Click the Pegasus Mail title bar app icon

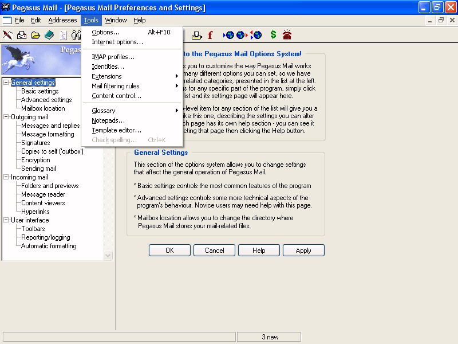click(6, 7)
